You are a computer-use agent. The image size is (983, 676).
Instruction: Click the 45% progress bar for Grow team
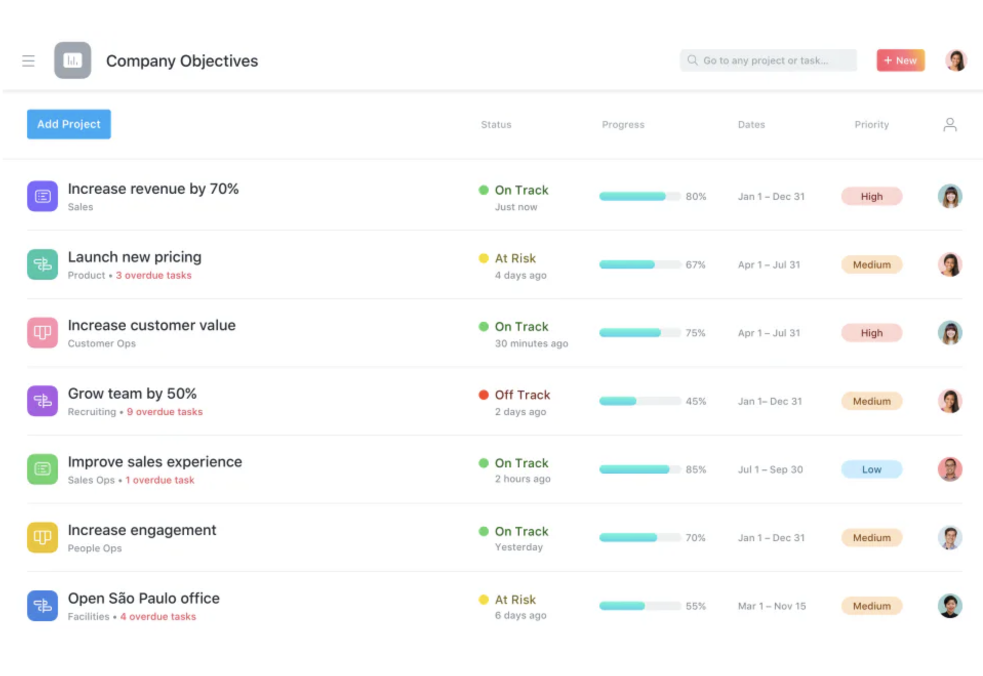(x=639, y=401)
